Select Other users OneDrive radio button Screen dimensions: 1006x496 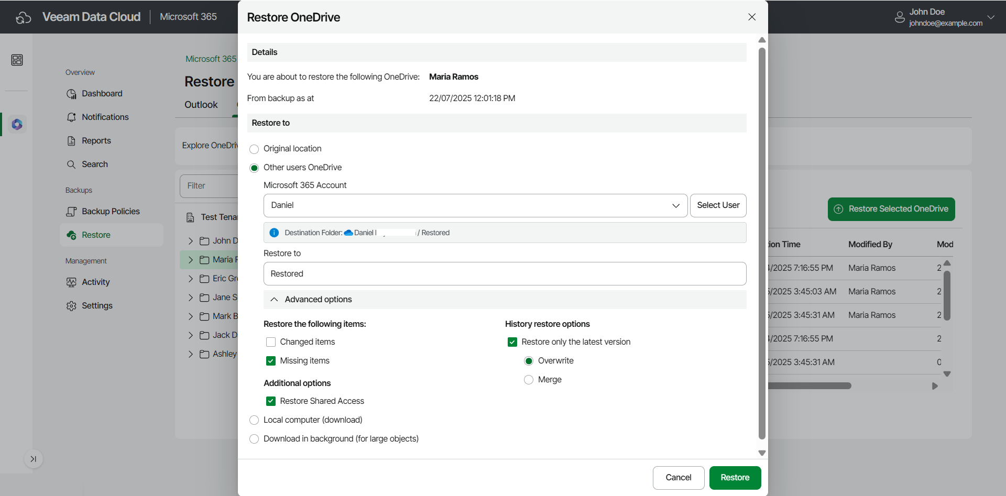(254, 168)
